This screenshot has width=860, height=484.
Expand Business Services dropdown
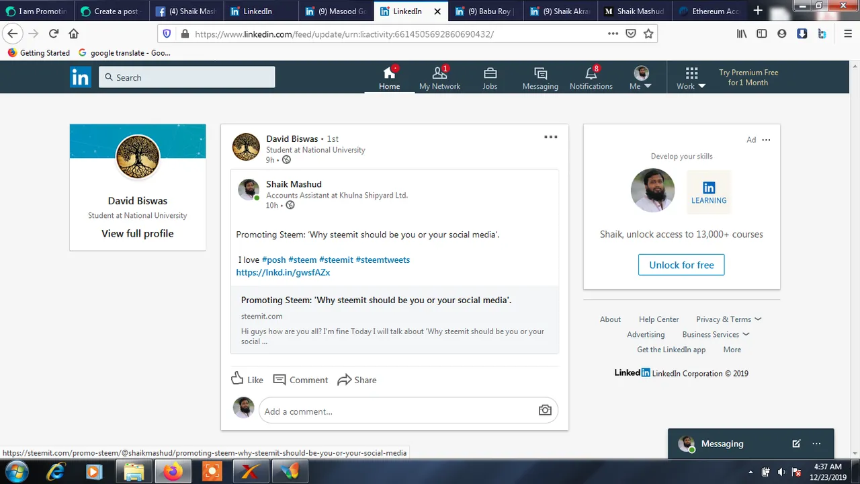point(716,334)
